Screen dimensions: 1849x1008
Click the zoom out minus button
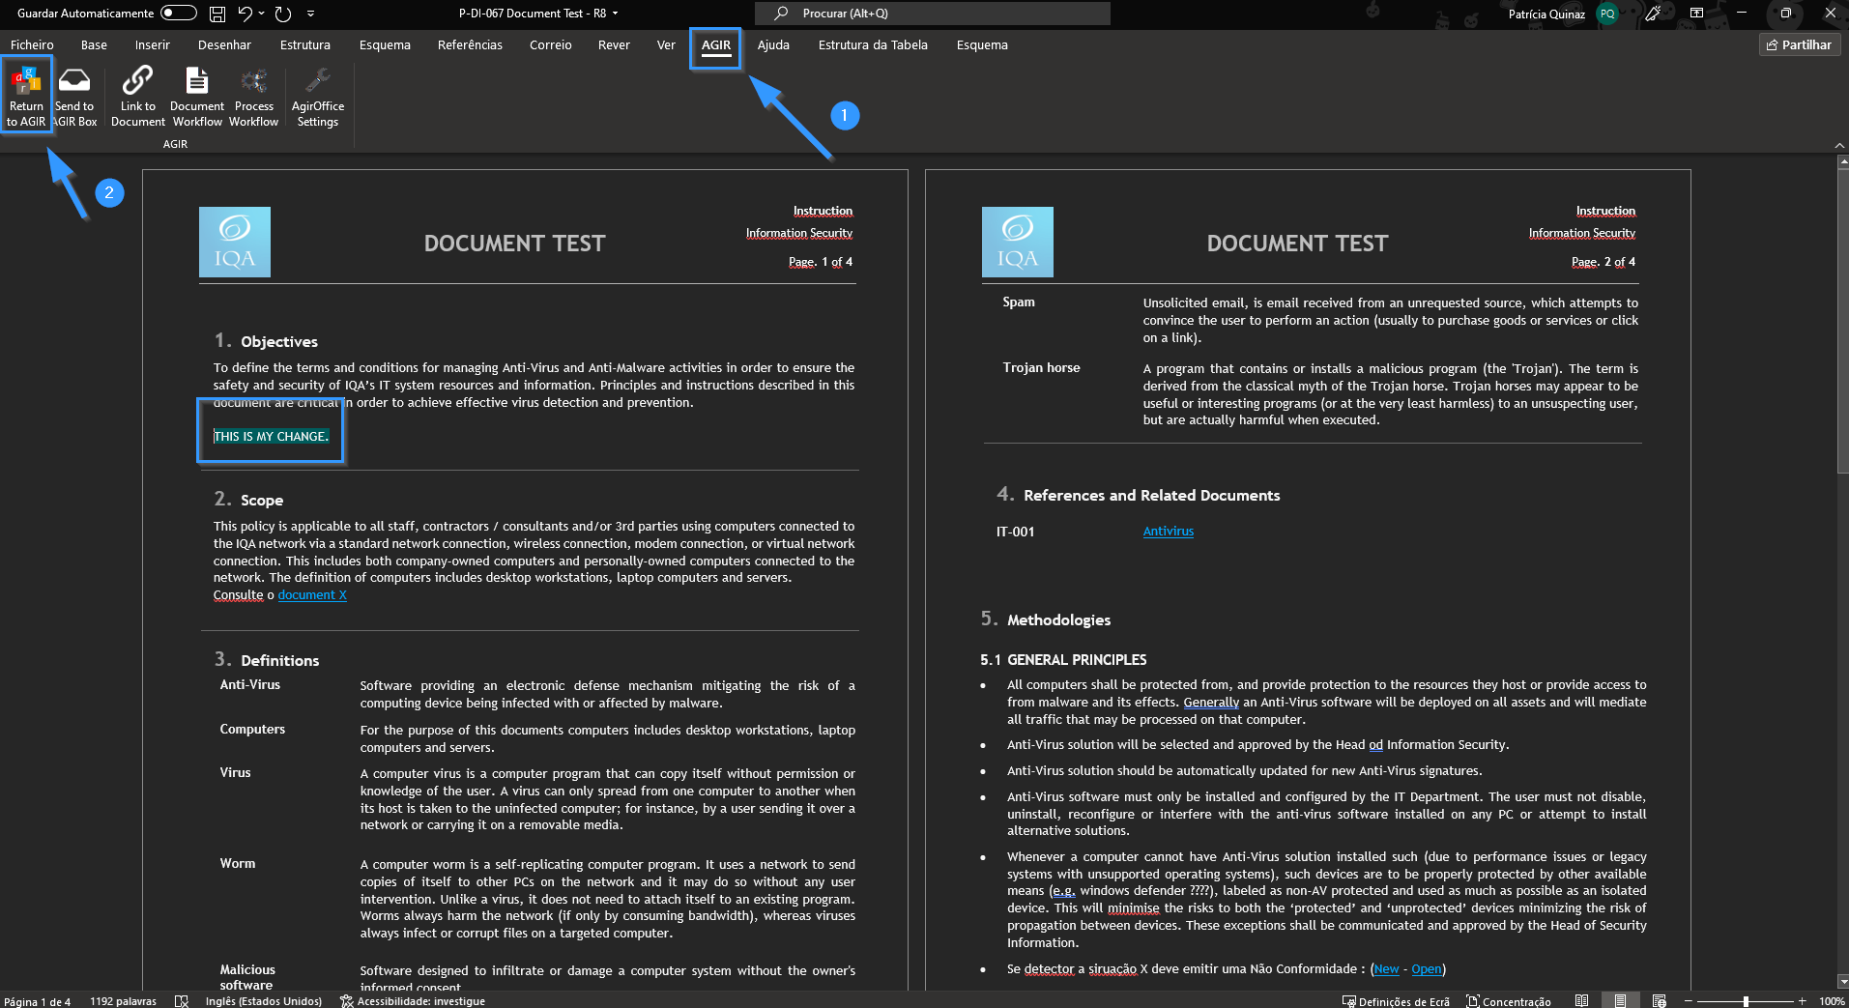click(1689, 1001)
